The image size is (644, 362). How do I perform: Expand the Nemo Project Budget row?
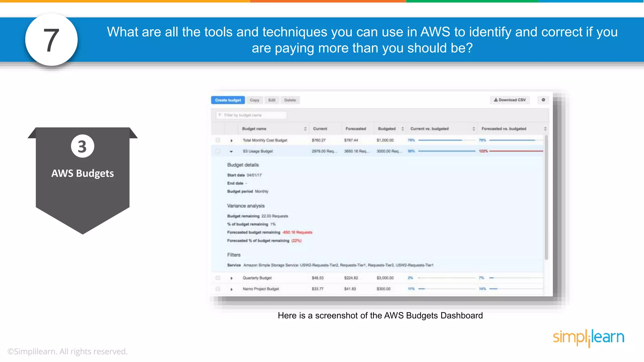231,289
